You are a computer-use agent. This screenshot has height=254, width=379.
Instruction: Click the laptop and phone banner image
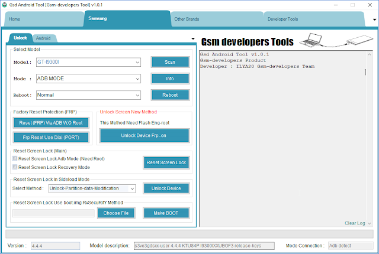(336, 40)
